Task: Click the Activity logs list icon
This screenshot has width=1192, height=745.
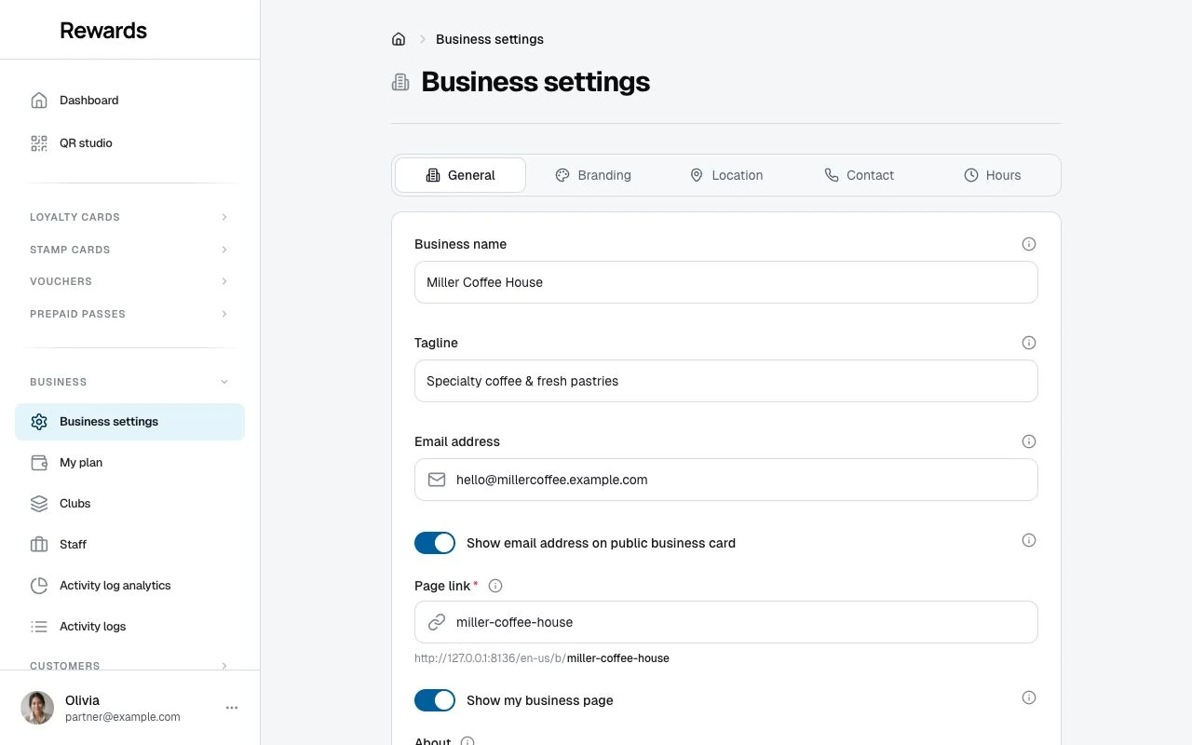Action: pos(39,627)
